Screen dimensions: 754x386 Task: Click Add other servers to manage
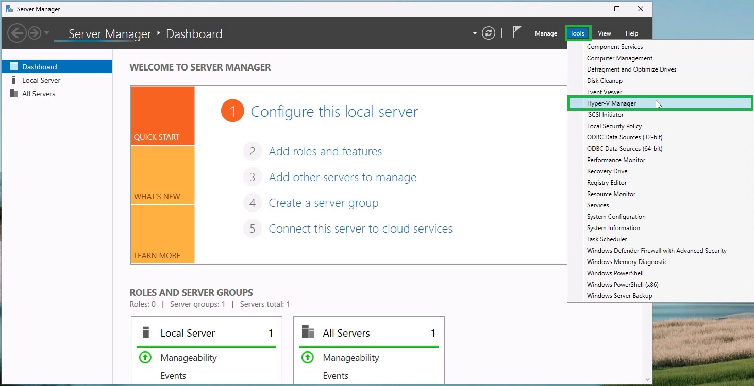coord(343,177)
